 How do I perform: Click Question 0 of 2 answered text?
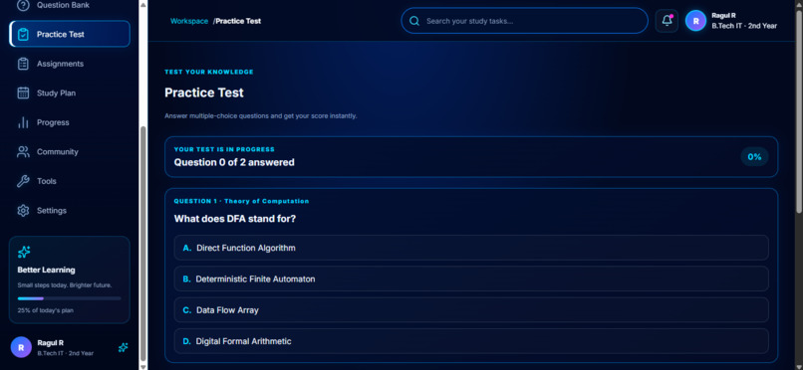coord(234,162)
